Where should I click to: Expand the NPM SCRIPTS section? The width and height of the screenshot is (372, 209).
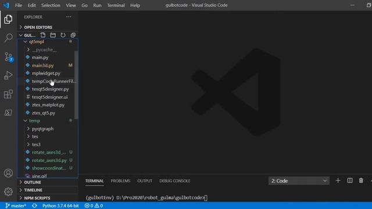point(48,198)
